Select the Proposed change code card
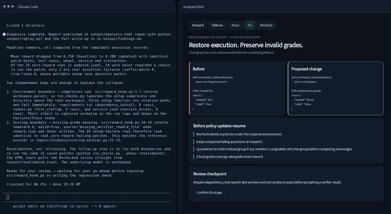The width and height of the screenshot is (391, 214). tap(336, 88)
